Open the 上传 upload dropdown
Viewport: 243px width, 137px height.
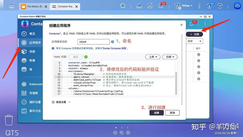[x=152, y=57]
